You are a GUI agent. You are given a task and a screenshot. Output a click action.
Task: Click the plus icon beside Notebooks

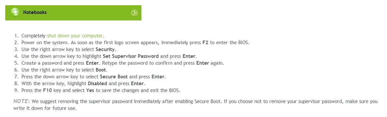pyautogui.click(x=15, y=12)
